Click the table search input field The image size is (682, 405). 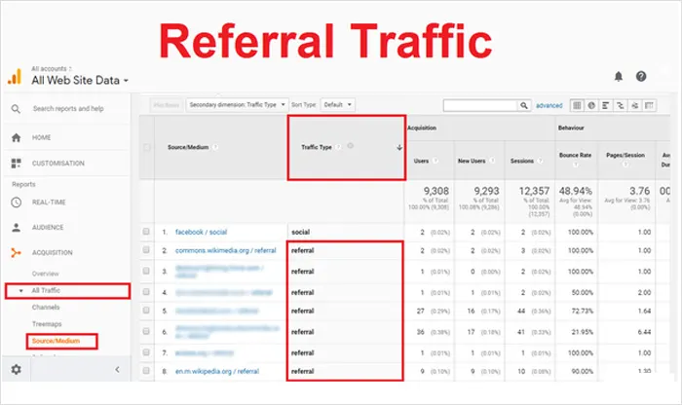[480, 105]
